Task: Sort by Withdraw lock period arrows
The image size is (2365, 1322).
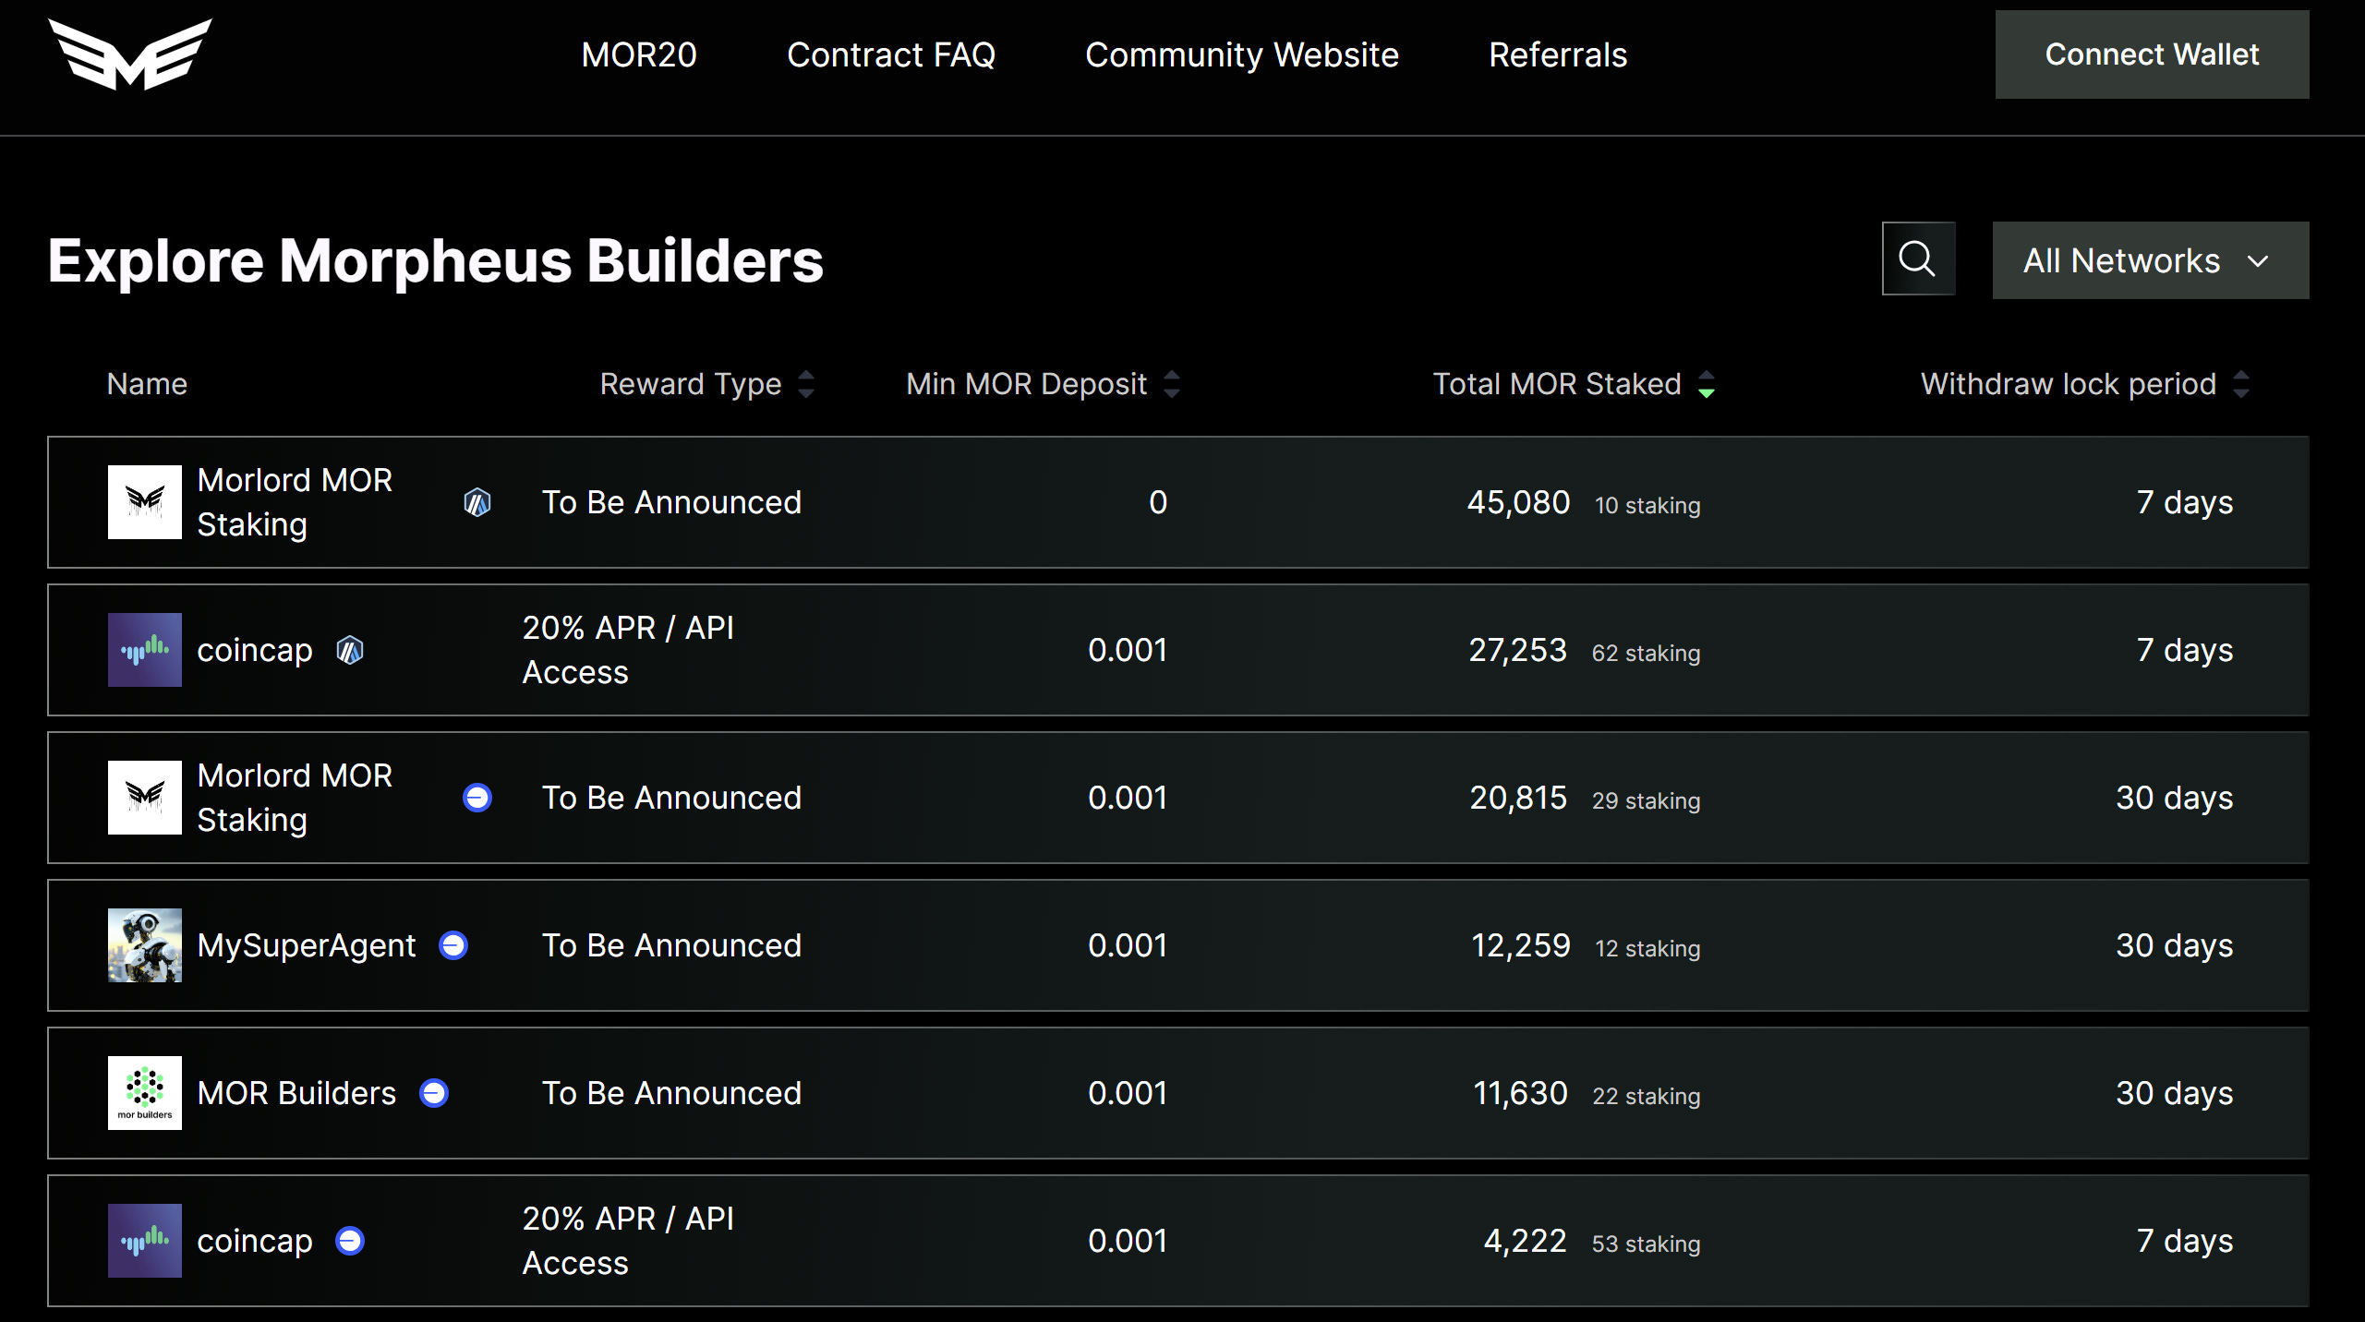Action: pyautogui.click(x=2241, y=384)
